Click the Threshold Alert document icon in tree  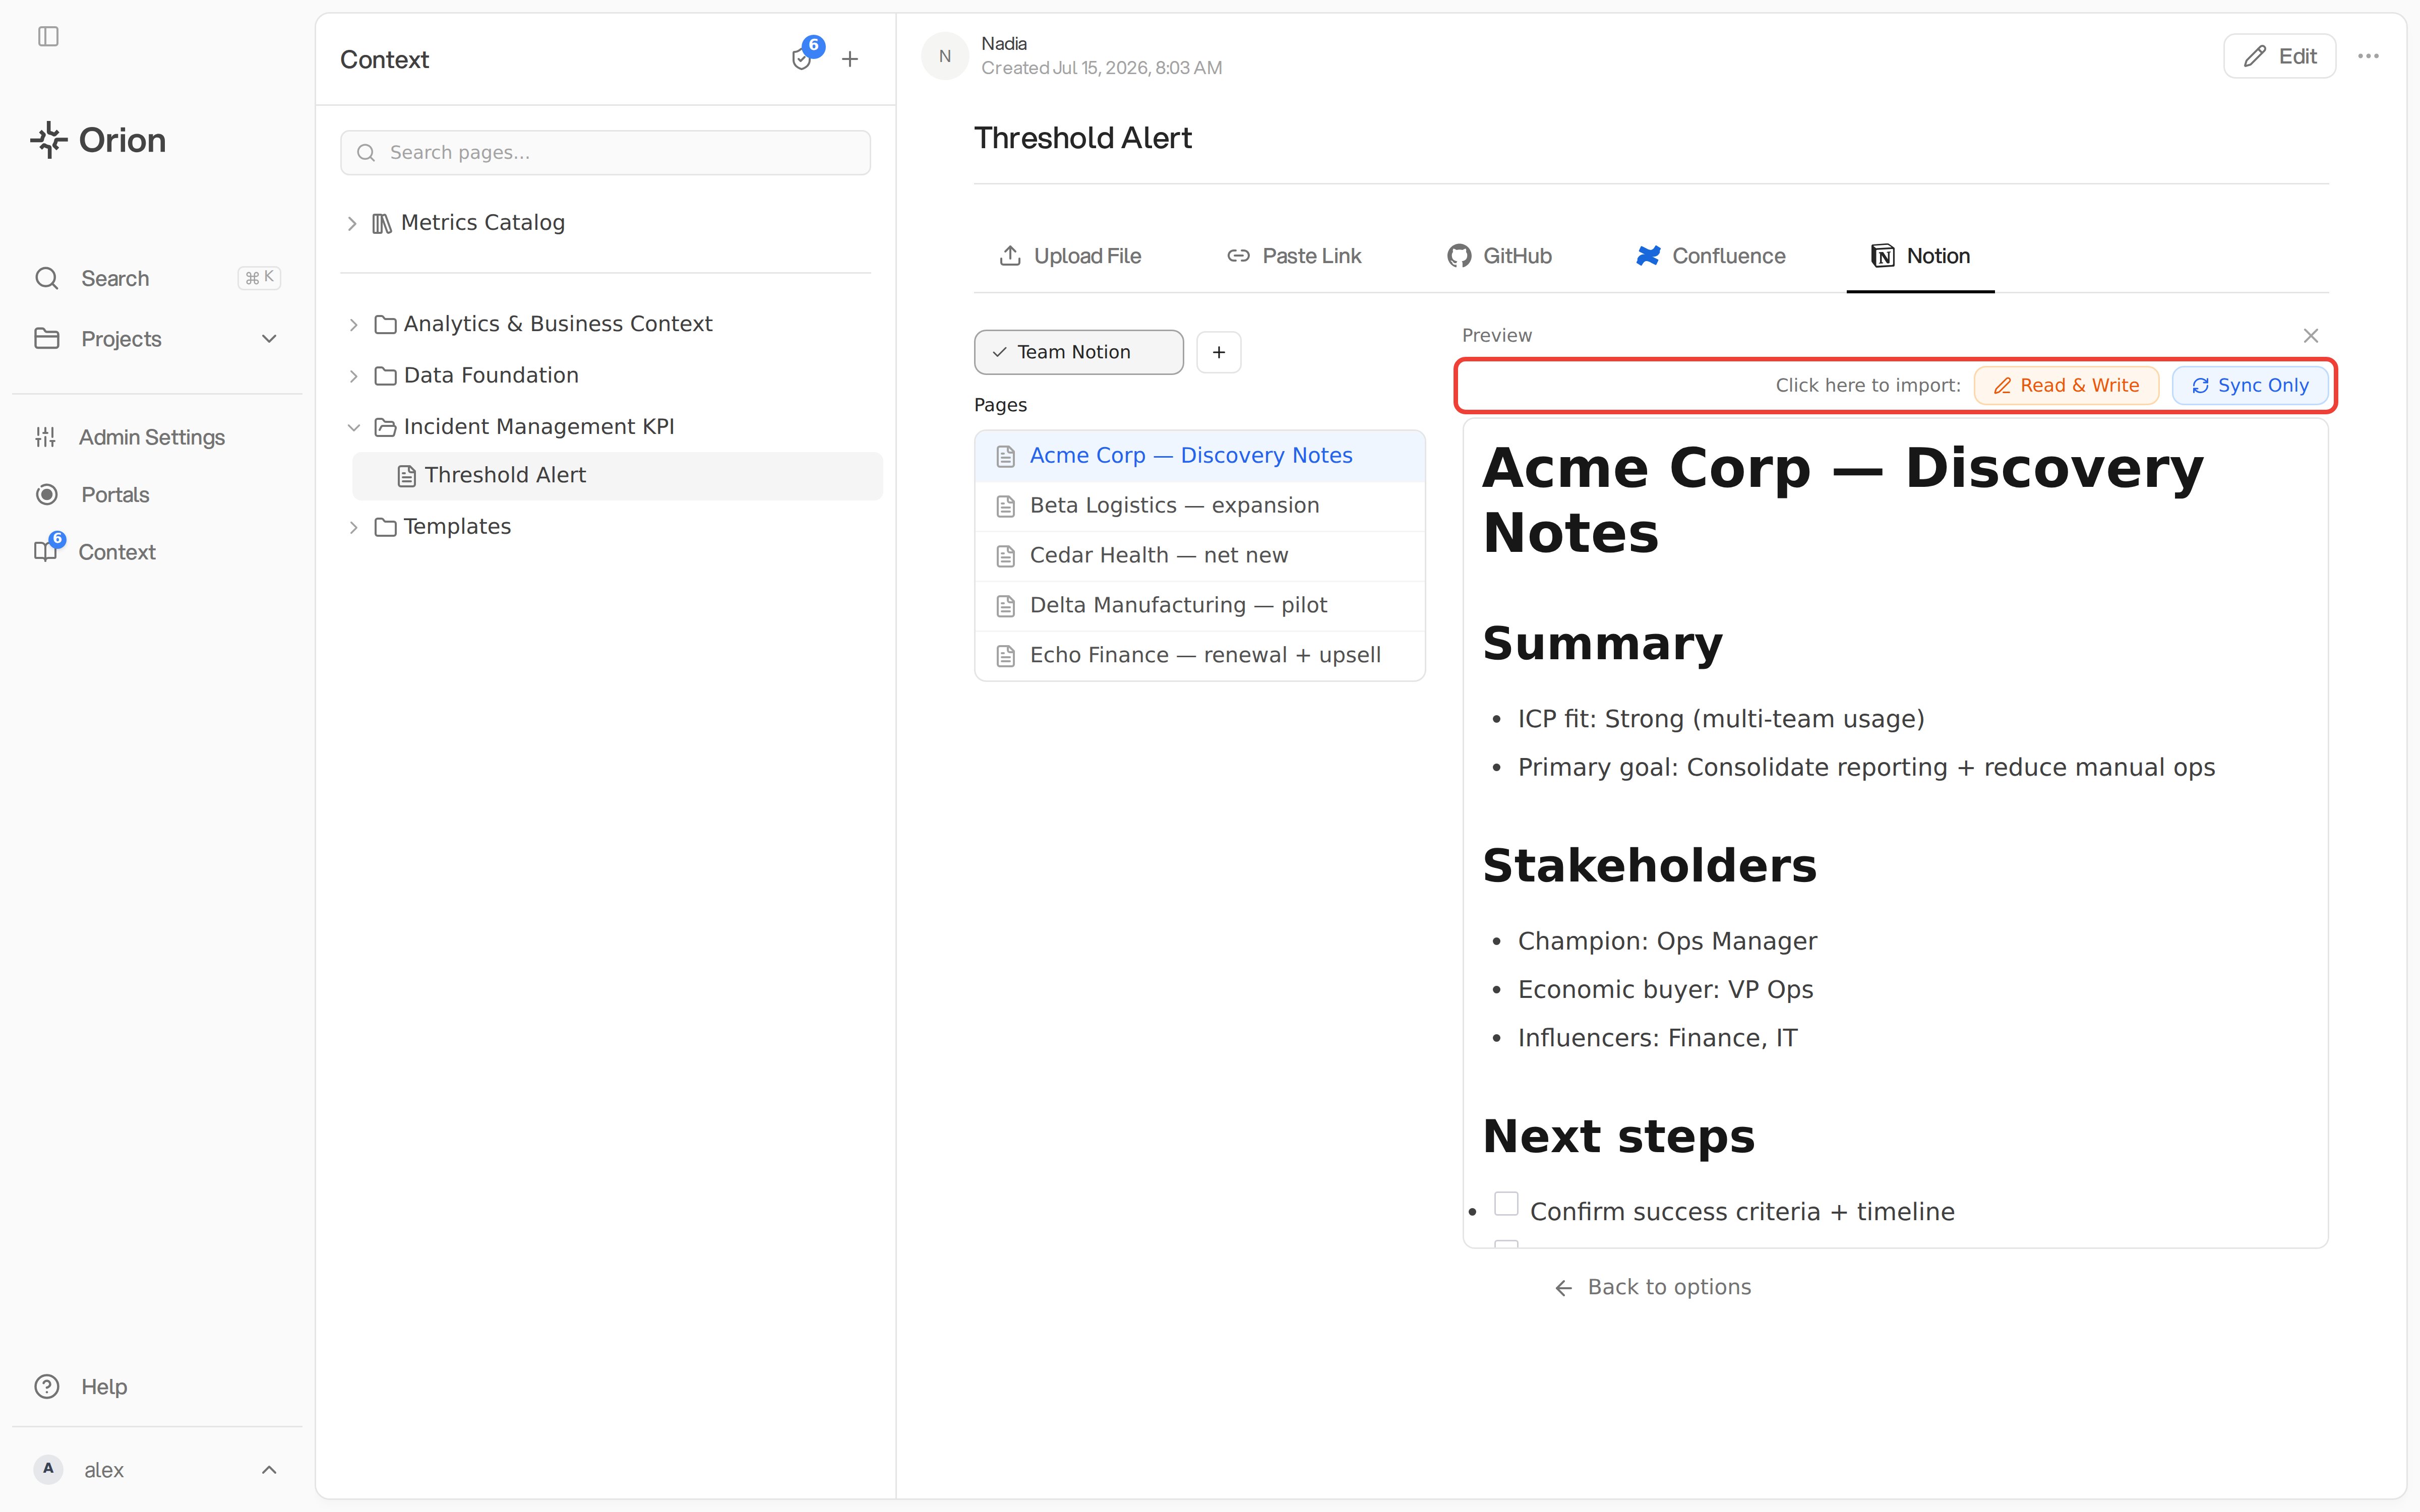tap(407, 476)
